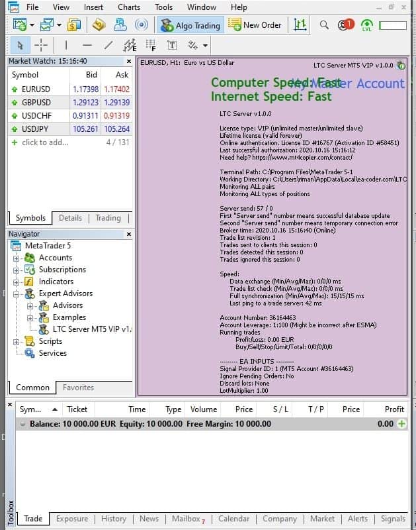The width and height of the screenshot is (416, 530).
Task: Close the Toolbox panel
Action: [x=10, y=404]
